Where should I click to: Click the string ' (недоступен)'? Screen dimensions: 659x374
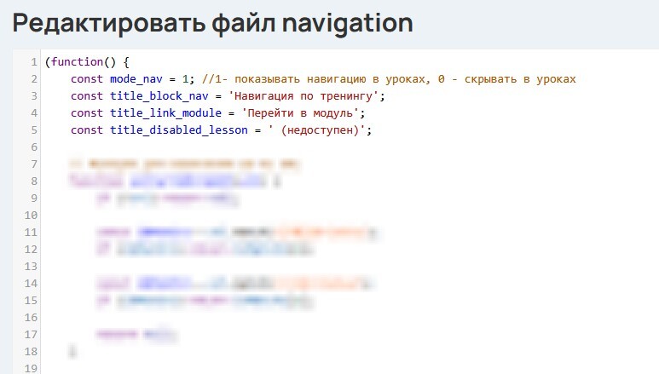pyautogui.click(x=314, y=130)
